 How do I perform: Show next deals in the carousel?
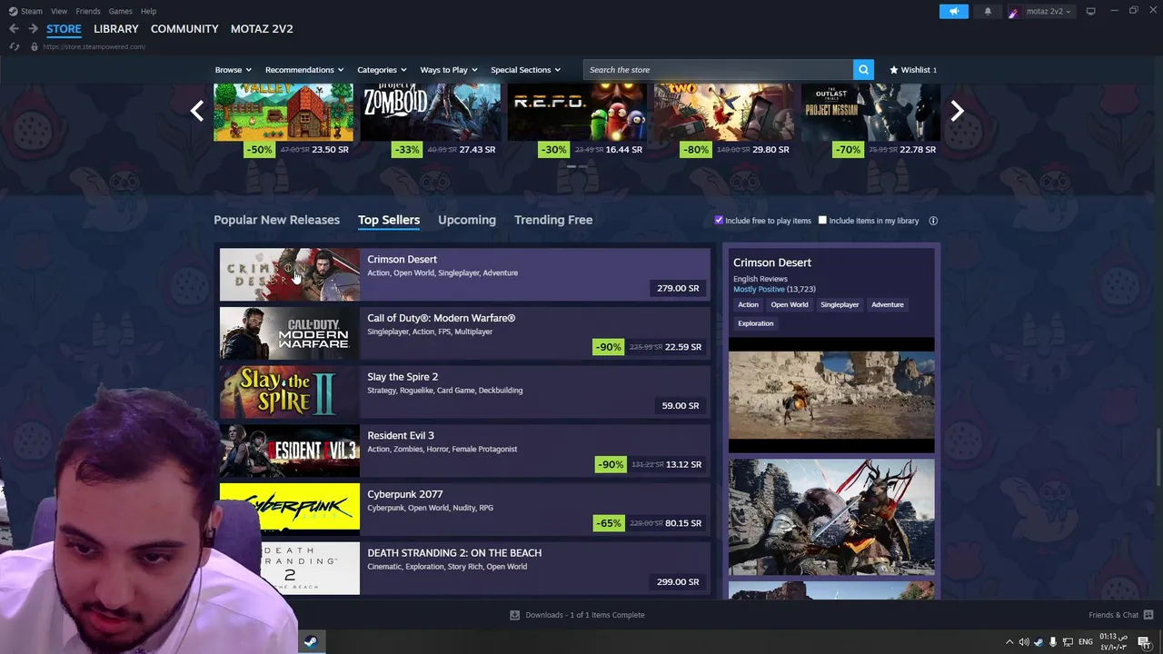tap(957, 111)
